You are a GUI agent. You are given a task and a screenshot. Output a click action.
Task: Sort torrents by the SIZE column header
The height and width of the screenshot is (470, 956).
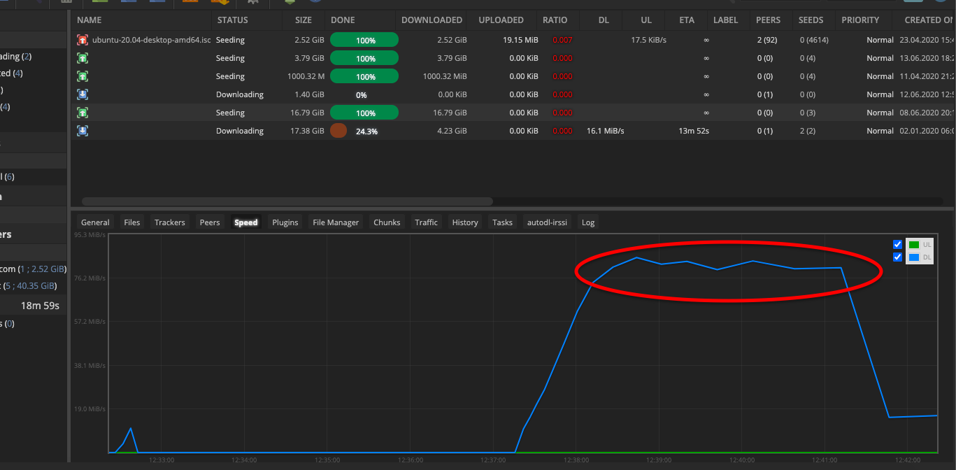click(x=303, y=20)
